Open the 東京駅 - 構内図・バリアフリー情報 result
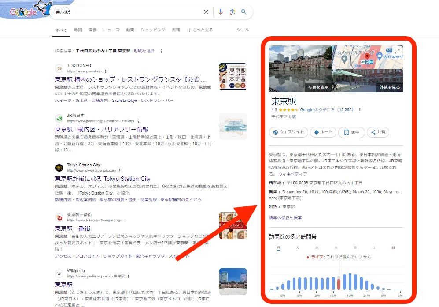This screenshot has width=439, height=307. pos(102,129)
